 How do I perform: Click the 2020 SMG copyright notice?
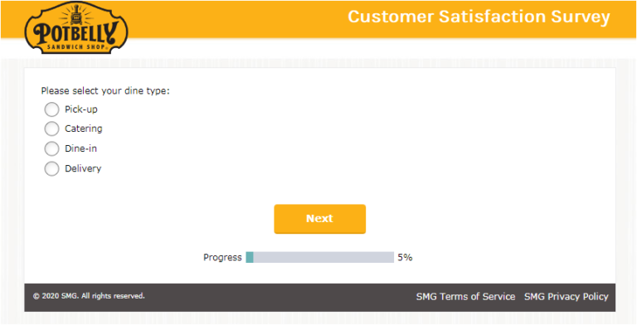(x=89, y=296)
